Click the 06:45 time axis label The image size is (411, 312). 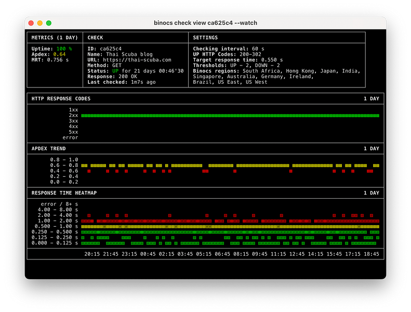tap(222, 254)
